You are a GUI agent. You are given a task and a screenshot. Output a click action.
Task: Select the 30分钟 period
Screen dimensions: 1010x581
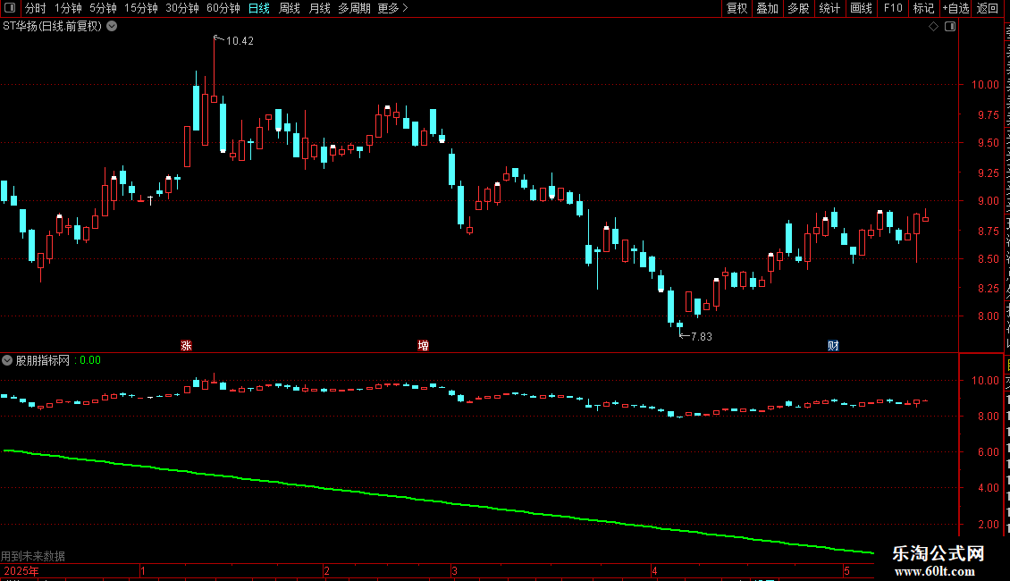(181, 8)
